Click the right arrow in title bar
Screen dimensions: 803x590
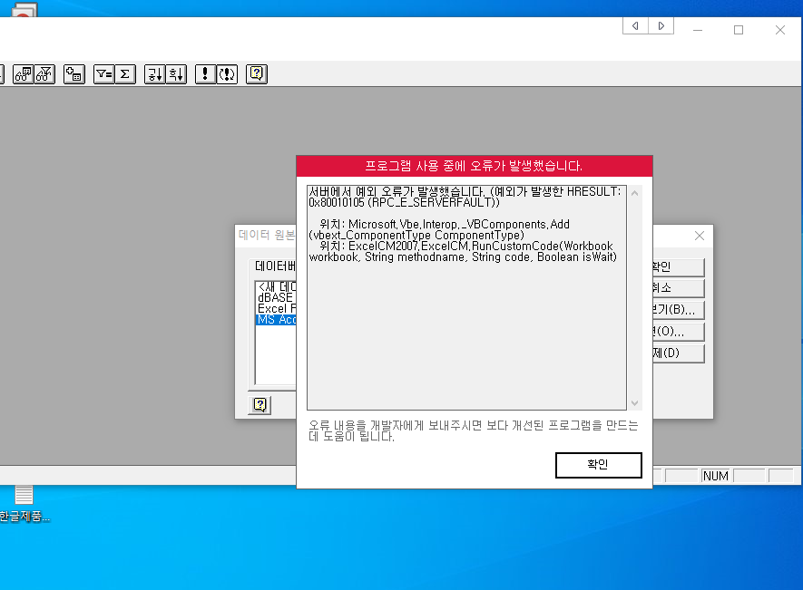click(x=661, y=26)
